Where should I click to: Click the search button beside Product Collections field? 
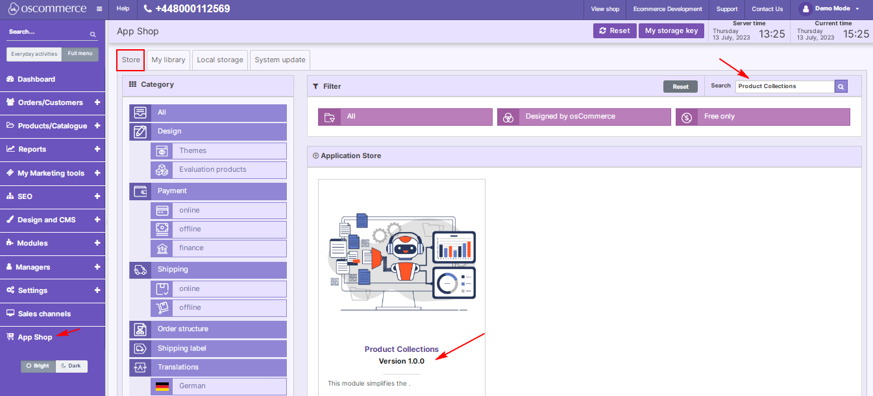tap(841, 86)
